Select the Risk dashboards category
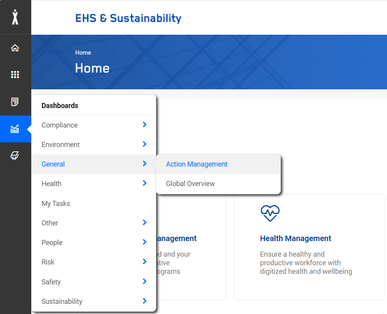This screenshot has height=314, width=387. [48, 262]
